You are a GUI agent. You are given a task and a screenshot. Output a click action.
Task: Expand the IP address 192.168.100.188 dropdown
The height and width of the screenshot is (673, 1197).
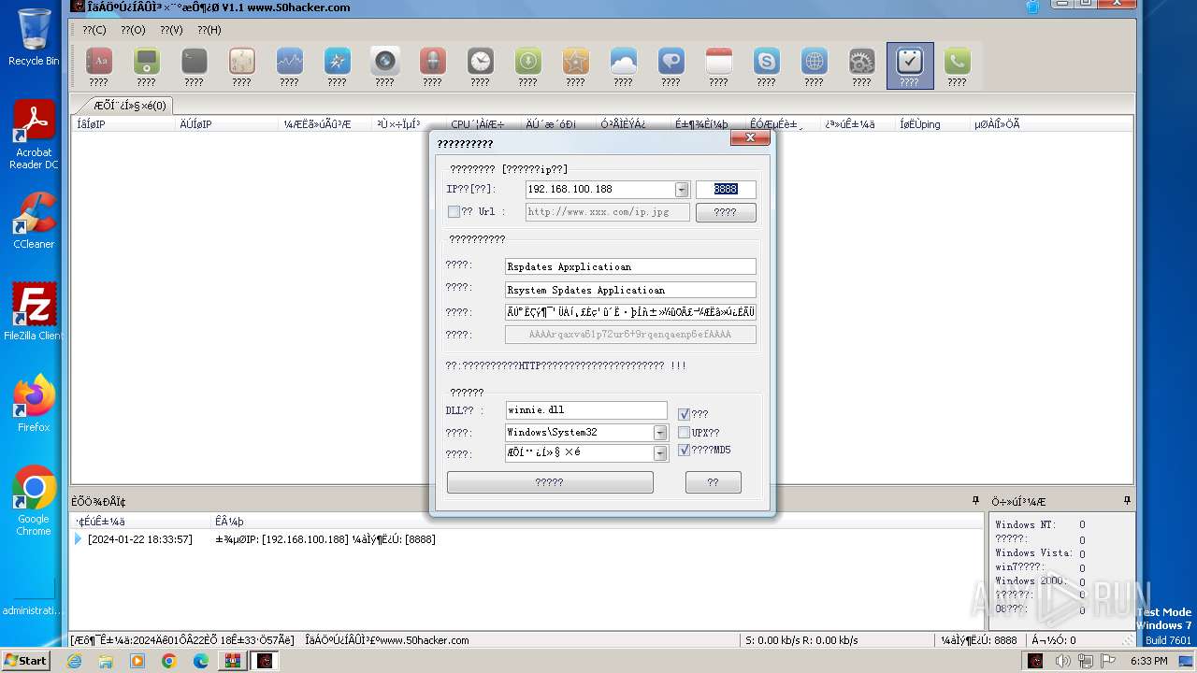pyautogui.click(x=682, y=190)
